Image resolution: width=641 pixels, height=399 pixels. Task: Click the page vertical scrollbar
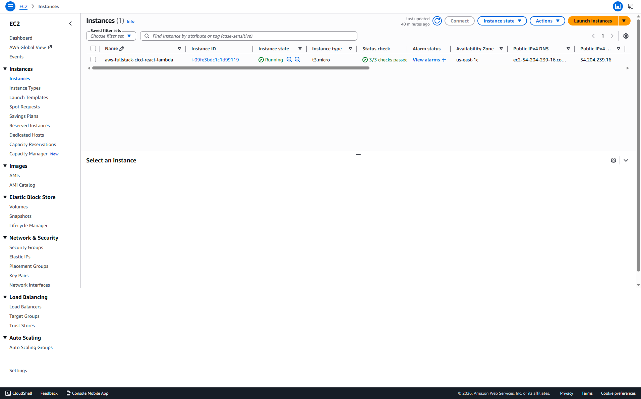point(638,145)
